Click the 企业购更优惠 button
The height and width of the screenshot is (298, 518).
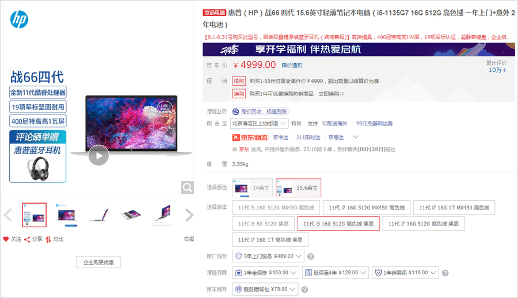pyautogui.click(x=98, y=262)
